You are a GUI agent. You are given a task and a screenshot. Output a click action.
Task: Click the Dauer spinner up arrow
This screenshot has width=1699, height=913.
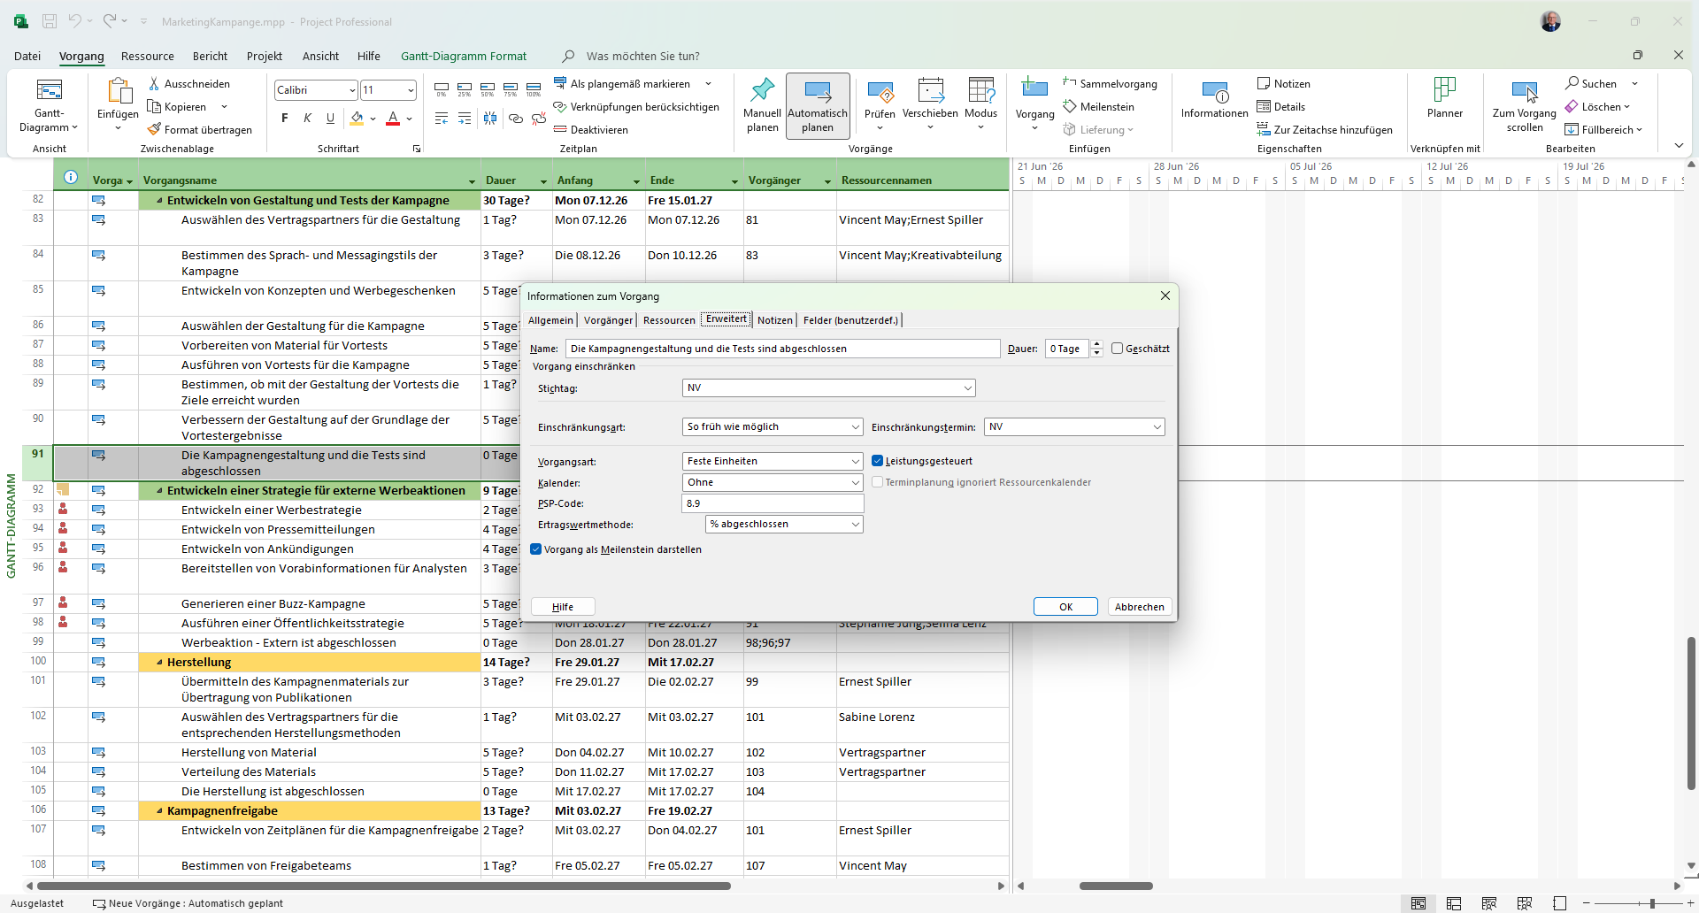(x=1097, y=344)
